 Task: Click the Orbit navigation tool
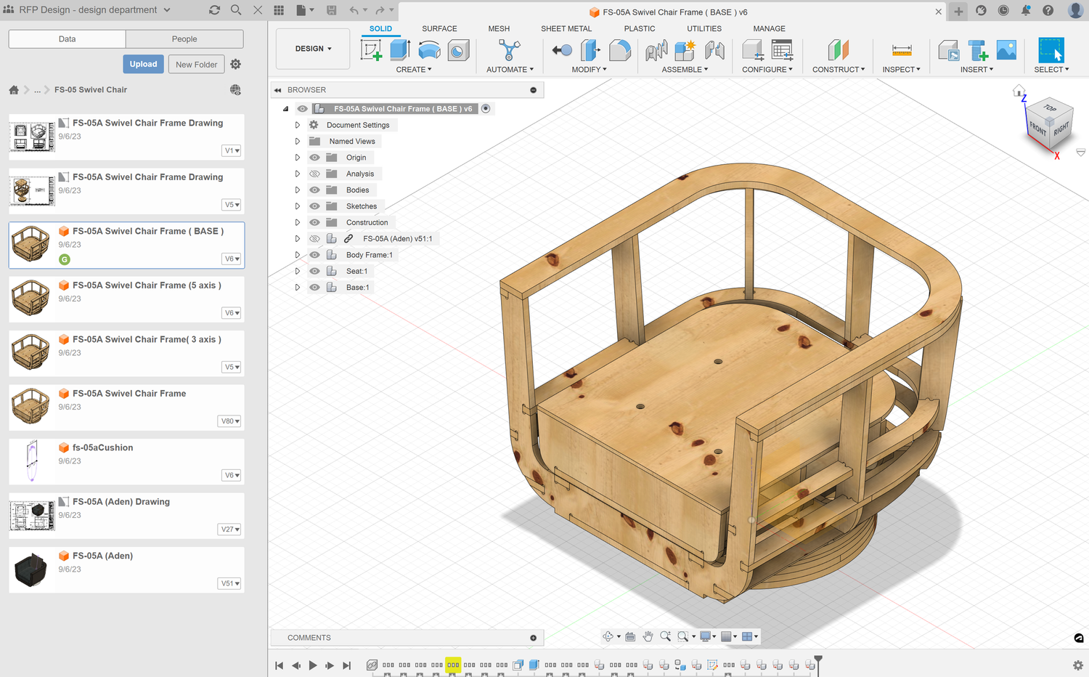tap(608, 636)
